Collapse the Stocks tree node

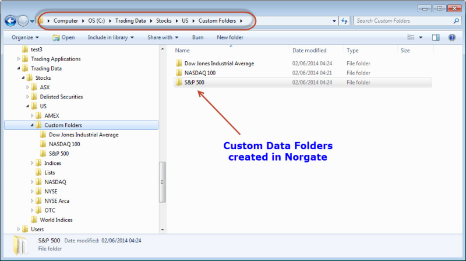tap(23, 78)
